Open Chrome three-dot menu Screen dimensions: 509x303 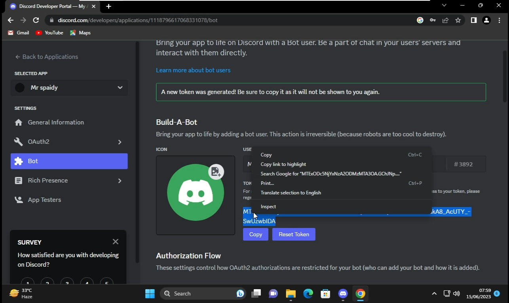click(500, 20)
